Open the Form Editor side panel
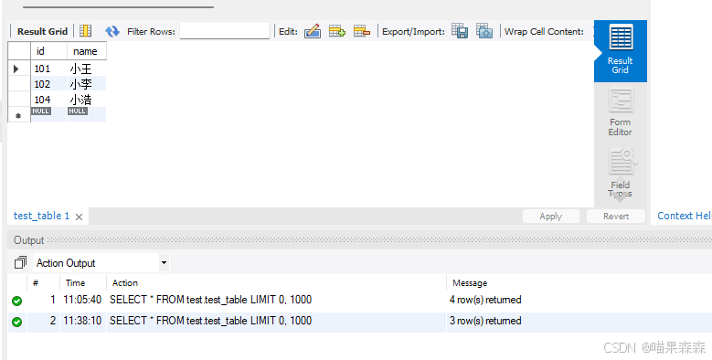This screenshot has width=712, height=360. tap(621, 112)
